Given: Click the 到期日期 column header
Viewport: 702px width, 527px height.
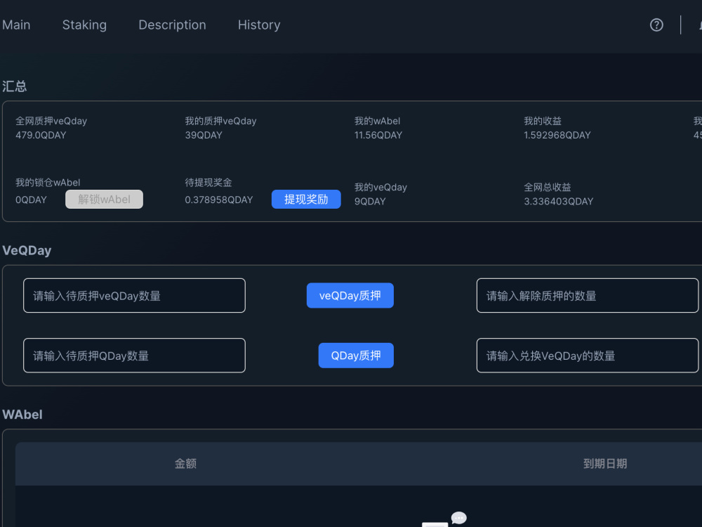Looking at the screenshot, I should [605, 463].
